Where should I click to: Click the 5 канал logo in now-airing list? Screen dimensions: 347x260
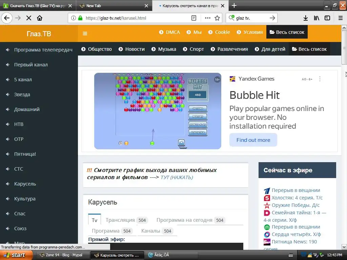pyautogui.click(x=267, y=198)
